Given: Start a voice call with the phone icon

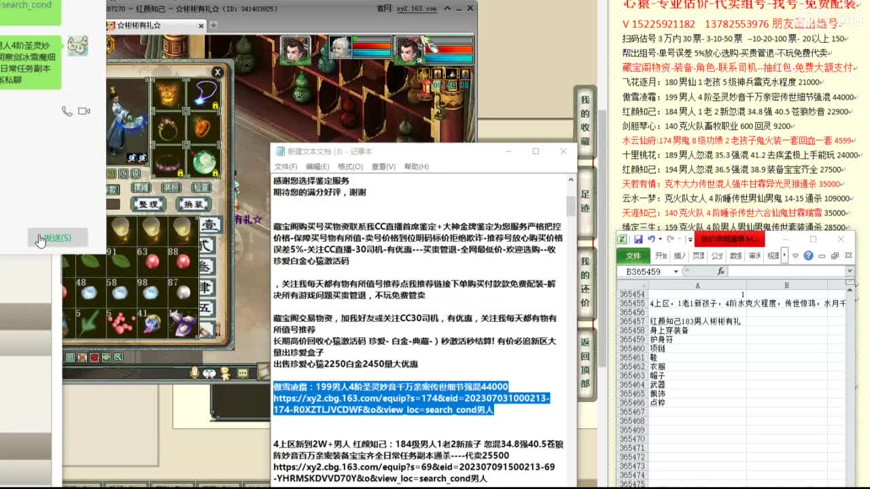Looking at the screenshot, I should pyautogui.click(x=67, y=111).
